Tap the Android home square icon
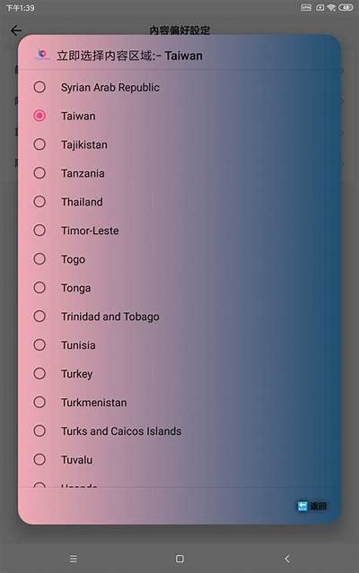 [x=179, y=559]
